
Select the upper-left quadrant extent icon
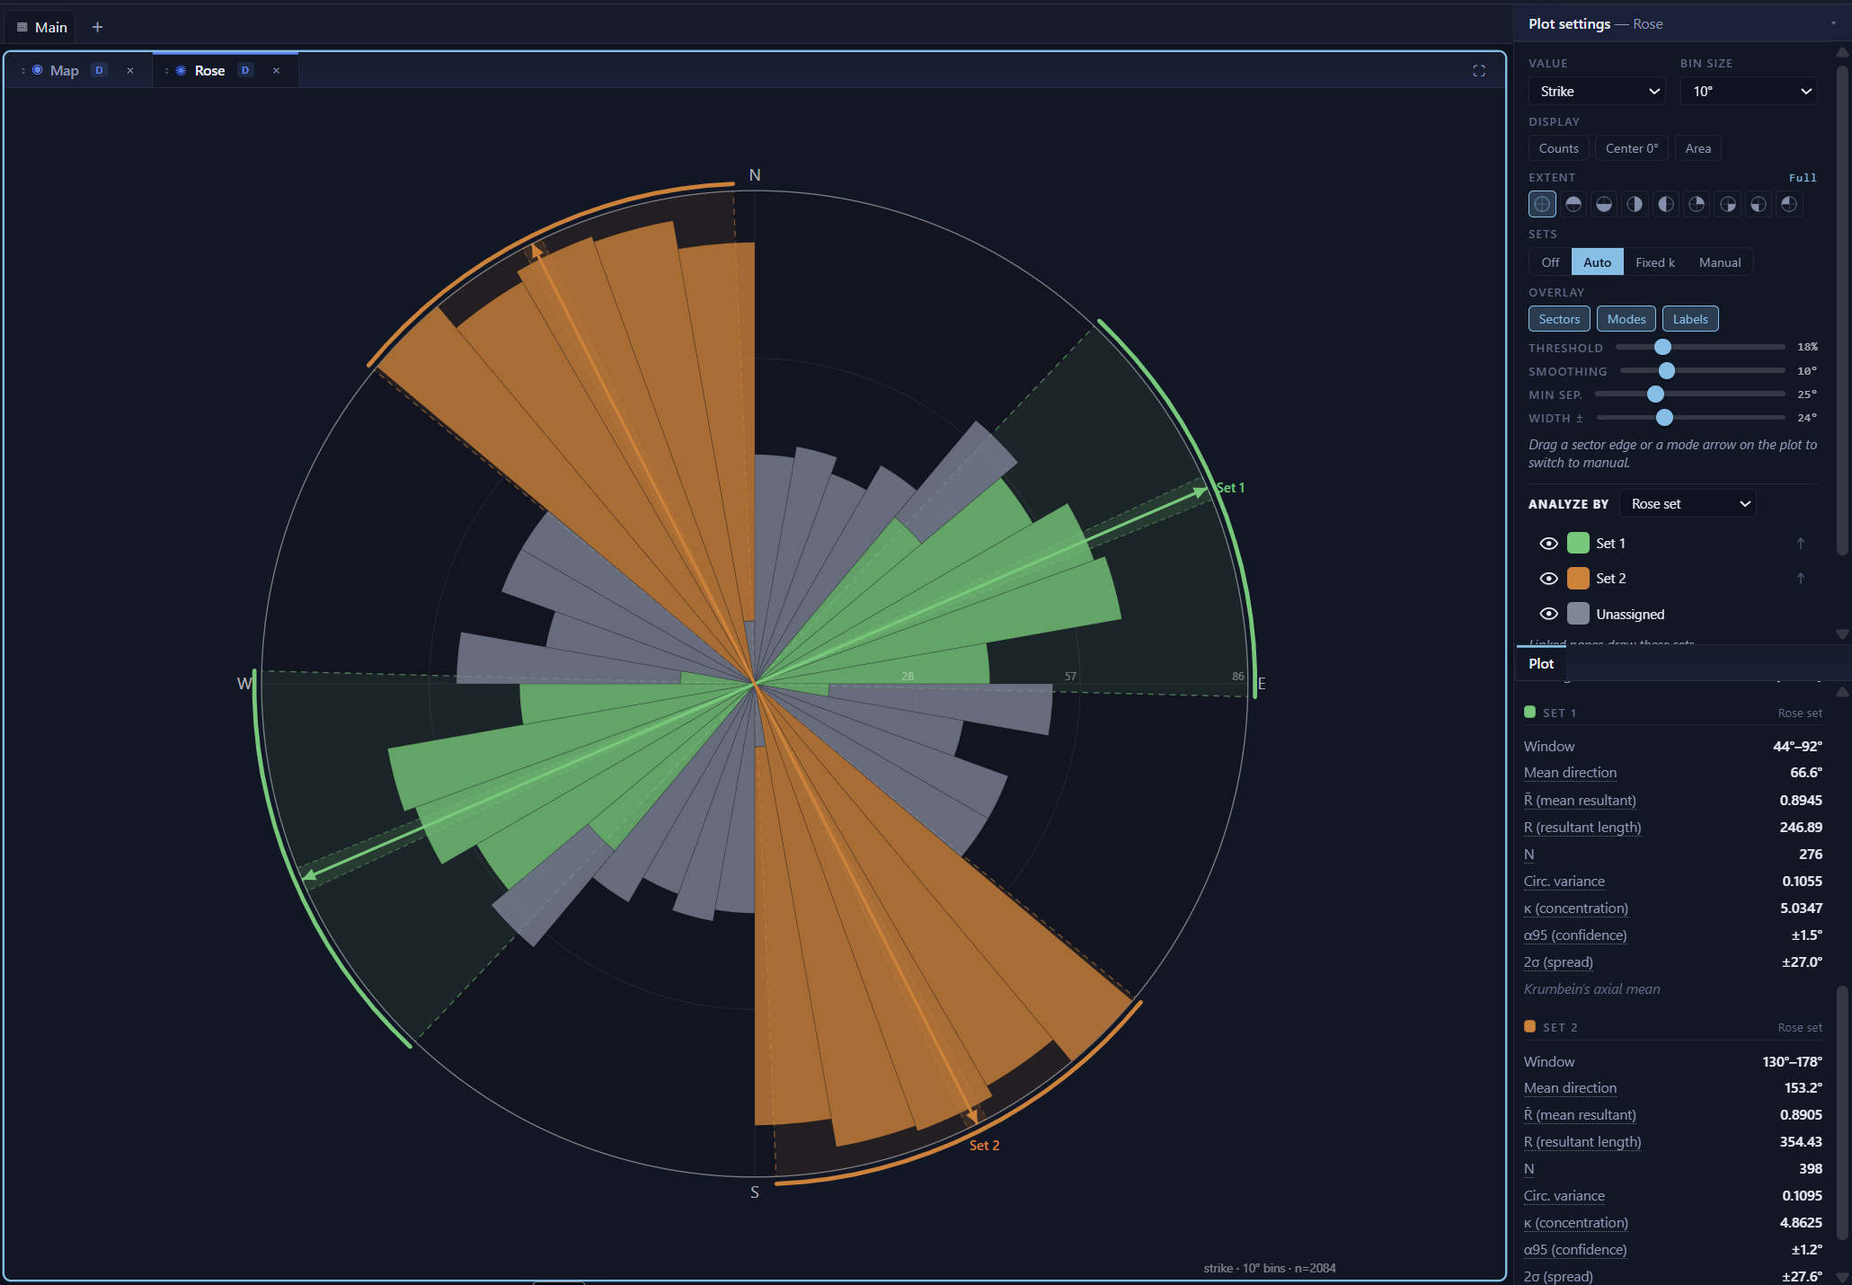tap(1789, 204)
